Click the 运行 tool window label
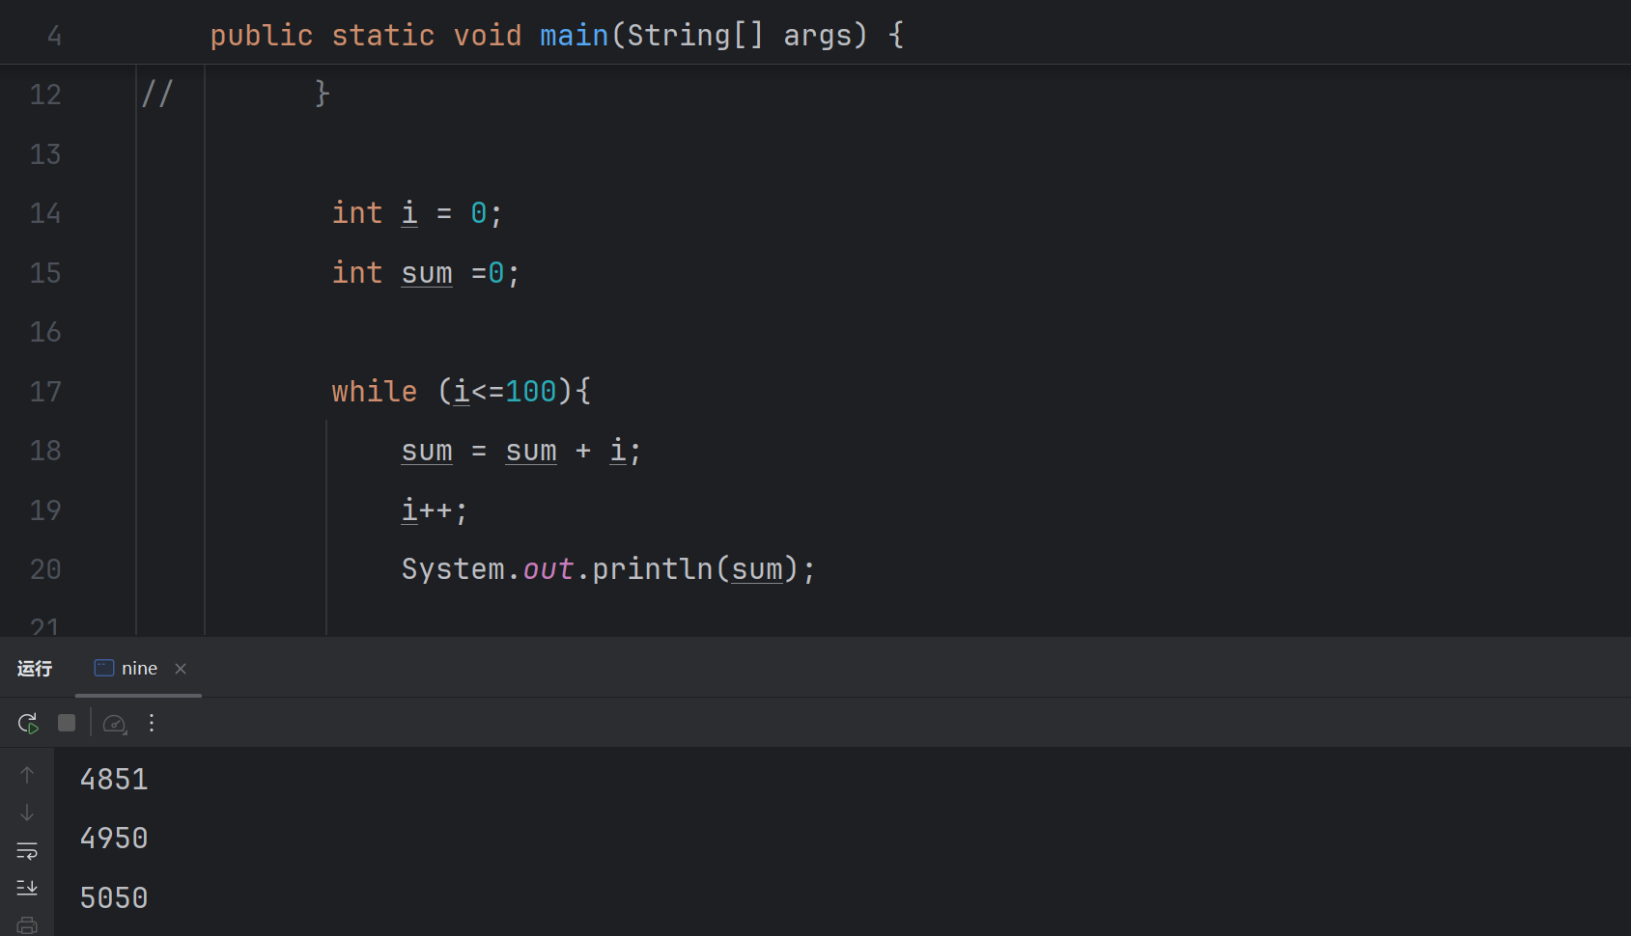The width and height of the screenshot is (1631, 936). (x=35, y=668)
